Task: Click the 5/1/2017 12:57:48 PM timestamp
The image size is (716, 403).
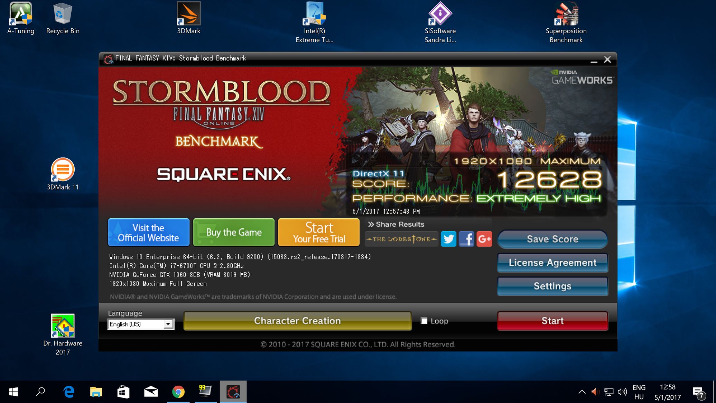Action: (x=386, y=211)
